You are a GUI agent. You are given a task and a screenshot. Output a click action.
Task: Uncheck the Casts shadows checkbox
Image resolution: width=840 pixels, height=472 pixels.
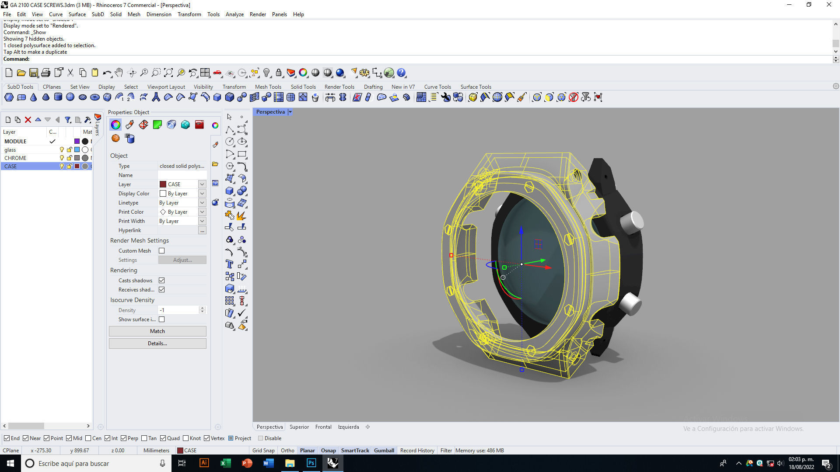162,281
